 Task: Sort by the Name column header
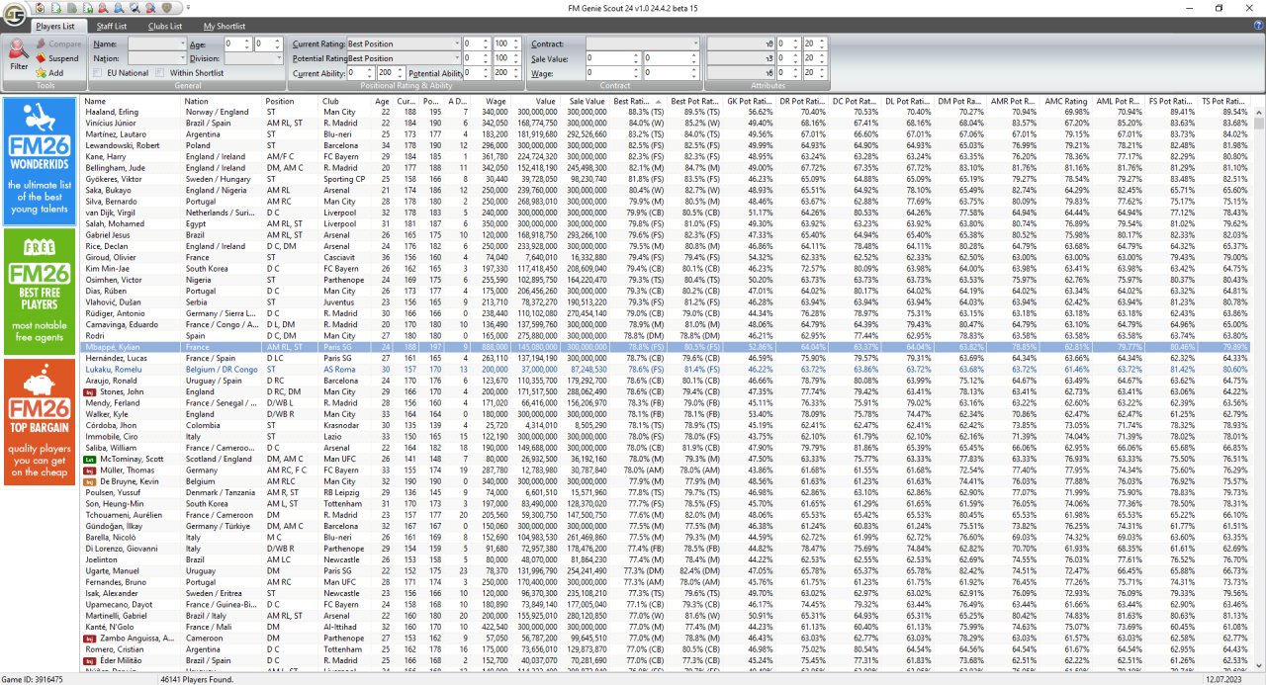tap(132, 101)
